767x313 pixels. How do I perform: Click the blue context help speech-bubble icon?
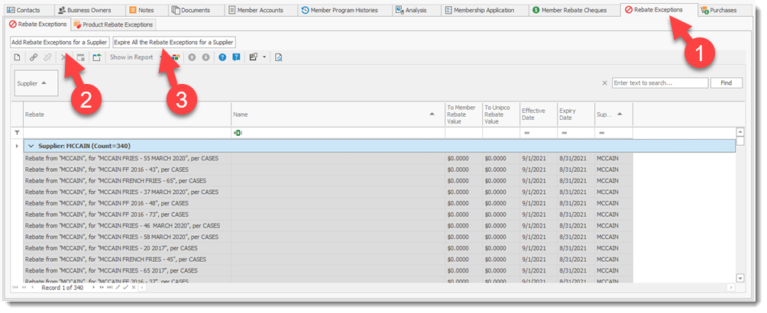coord(237,57)
